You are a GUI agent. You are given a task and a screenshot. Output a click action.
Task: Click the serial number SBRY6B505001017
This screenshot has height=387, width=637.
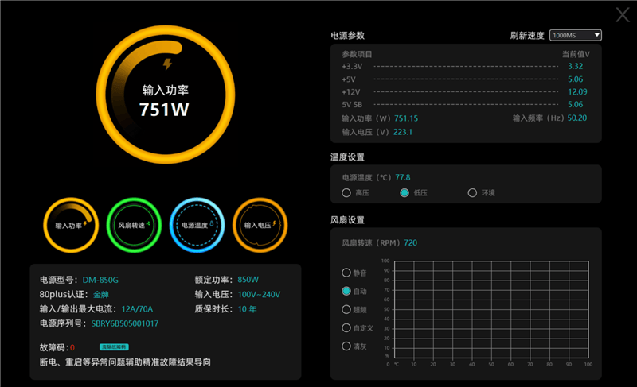point(125,323)
